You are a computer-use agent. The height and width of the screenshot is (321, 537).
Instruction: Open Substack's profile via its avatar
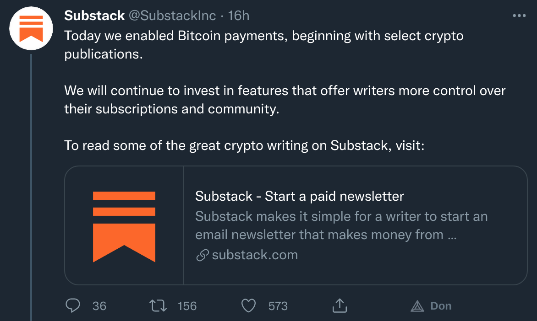[31, 28]
